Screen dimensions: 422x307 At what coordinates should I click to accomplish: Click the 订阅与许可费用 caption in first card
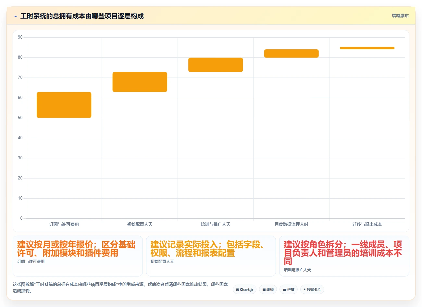tap(31, 262)
